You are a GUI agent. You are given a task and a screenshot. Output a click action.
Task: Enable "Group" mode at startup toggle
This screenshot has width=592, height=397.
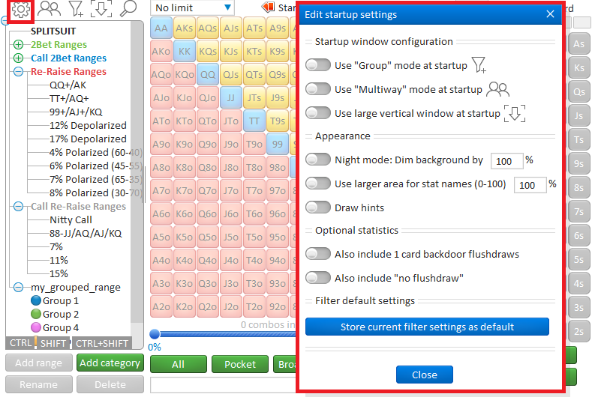coord(319,66)
